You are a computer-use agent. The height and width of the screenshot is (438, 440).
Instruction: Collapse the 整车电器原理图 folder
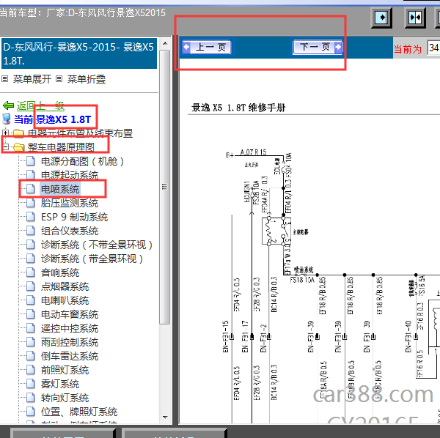(x=5, y=146)
